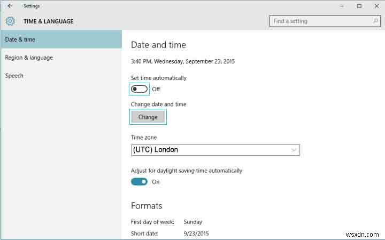Click Change date and time button
The image size is (385, 240).
pos(148,117)
